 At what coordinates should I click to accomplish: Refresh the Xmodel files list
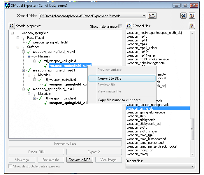pos(129,26)
